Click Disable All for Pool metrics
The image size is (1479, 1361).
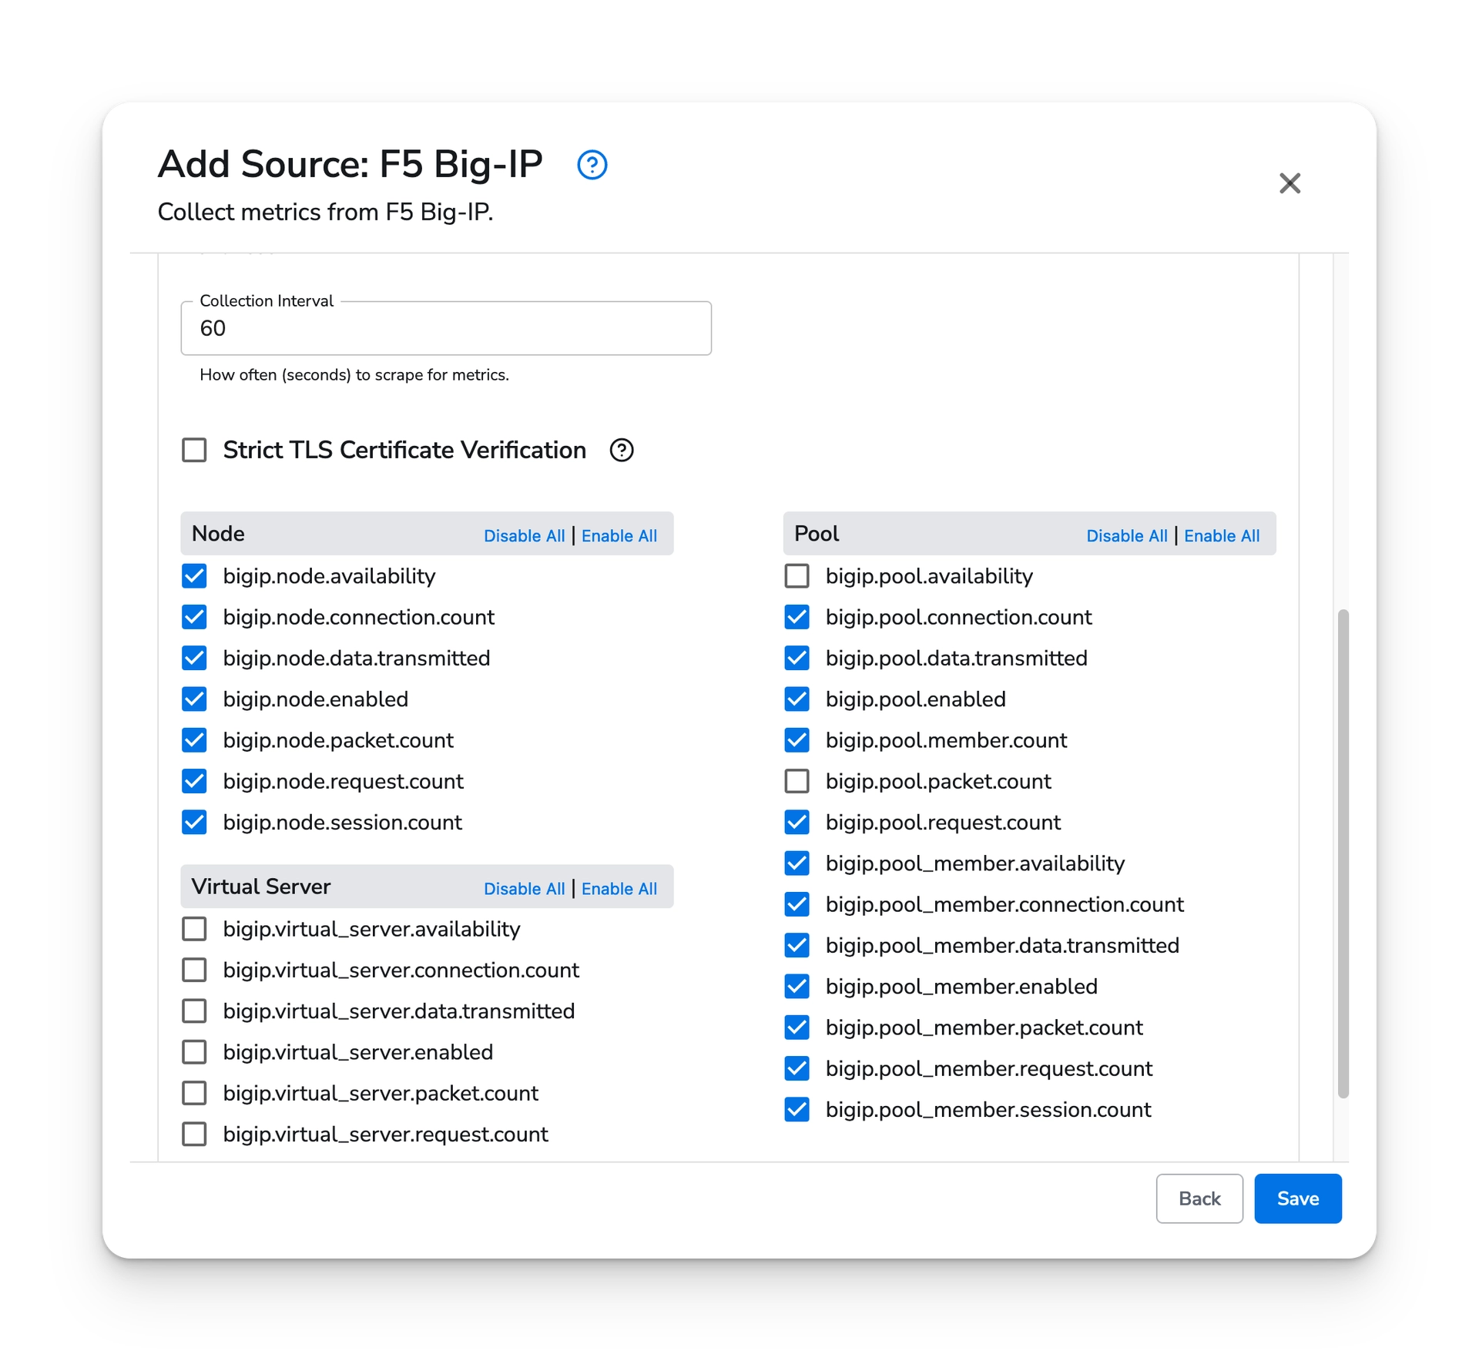pos(1126,536)
